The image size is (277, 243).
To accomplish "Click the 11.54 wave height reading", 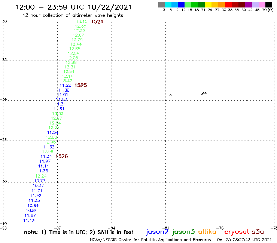I will (x=53, y=133).
